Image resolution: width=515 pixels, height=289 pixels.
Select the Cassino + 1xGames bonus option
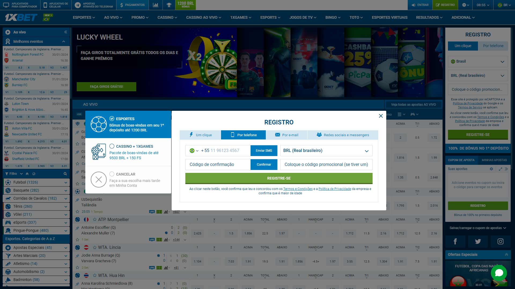point(128,152)
